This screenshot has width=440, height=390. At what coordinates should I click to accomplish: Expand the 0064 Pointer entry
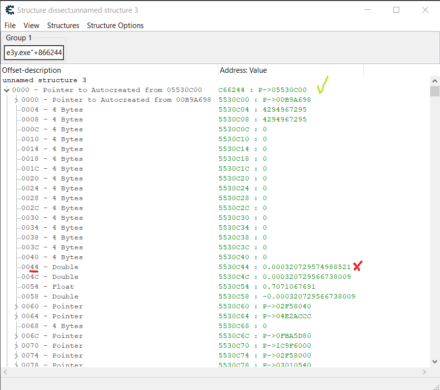pos(16,316)
